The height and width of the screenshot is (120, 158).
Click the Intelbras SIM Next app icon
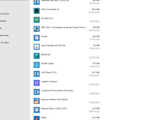point(37,2)
